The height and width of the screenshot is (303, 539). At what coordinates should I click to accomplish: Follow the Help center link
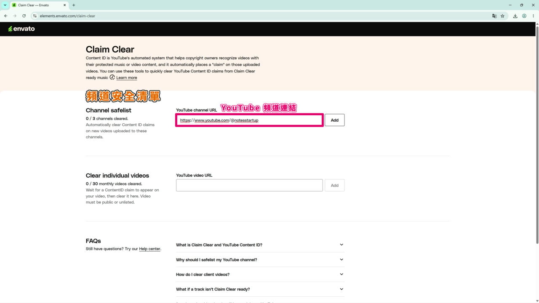coord(149,249)
